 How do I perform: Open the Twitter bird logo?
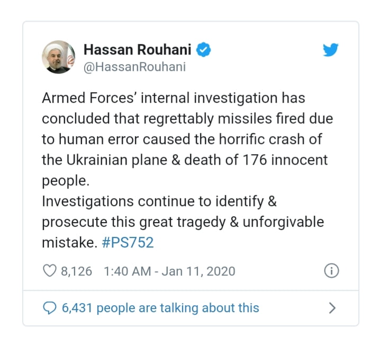(x=330, y=50)
